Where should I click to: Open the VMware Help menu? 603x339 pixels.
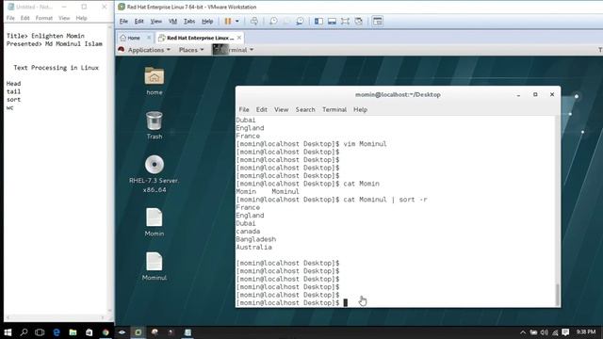tap(207, 22)
